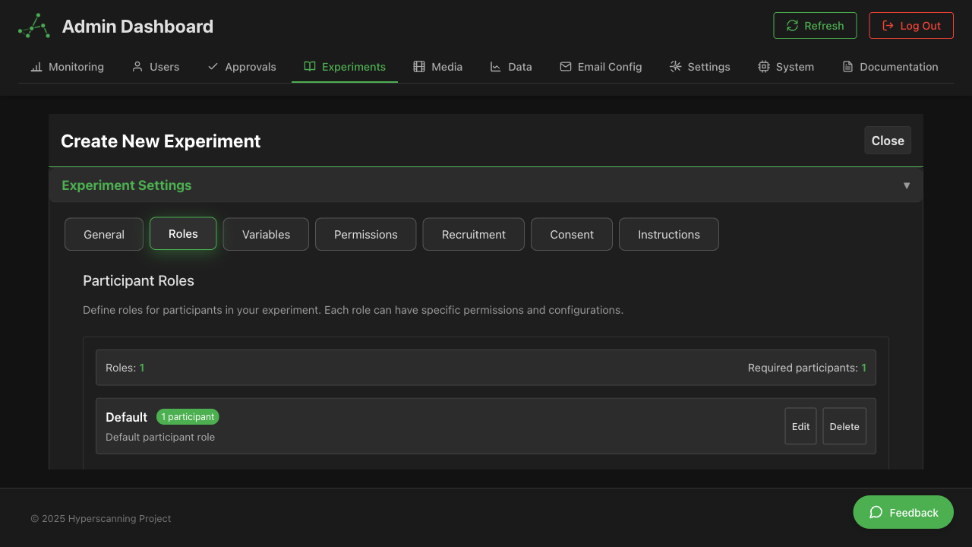Click the bar chart Monitoring icon
The height and width of the screenshot is (547, 972).
[36, 67]
